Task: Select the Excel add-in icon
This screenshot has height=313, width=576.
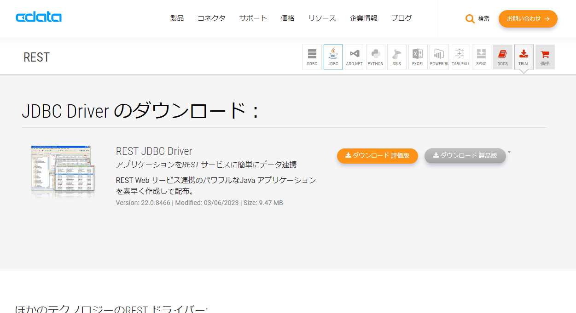Action: pyautogui.click(x=418, y=57)
